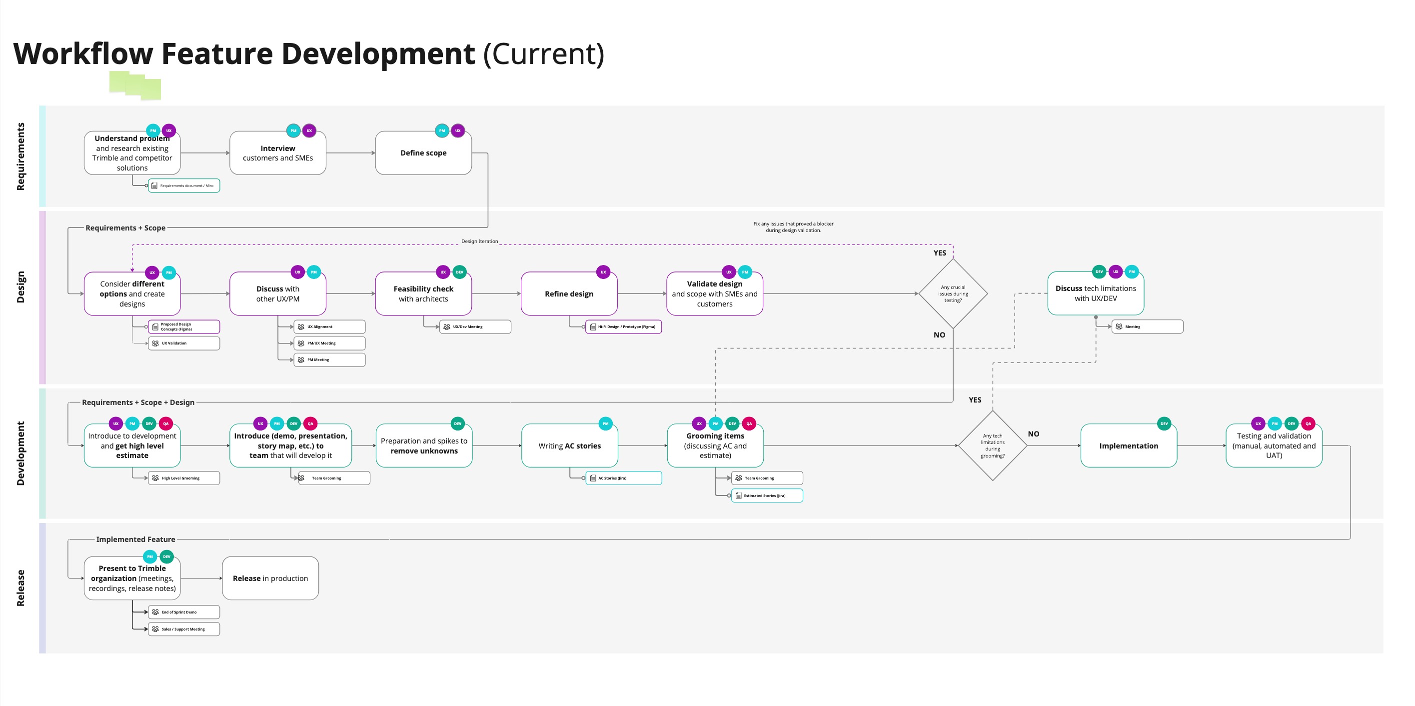Click the Define scope process box
1415x706 pixels.
423,152
